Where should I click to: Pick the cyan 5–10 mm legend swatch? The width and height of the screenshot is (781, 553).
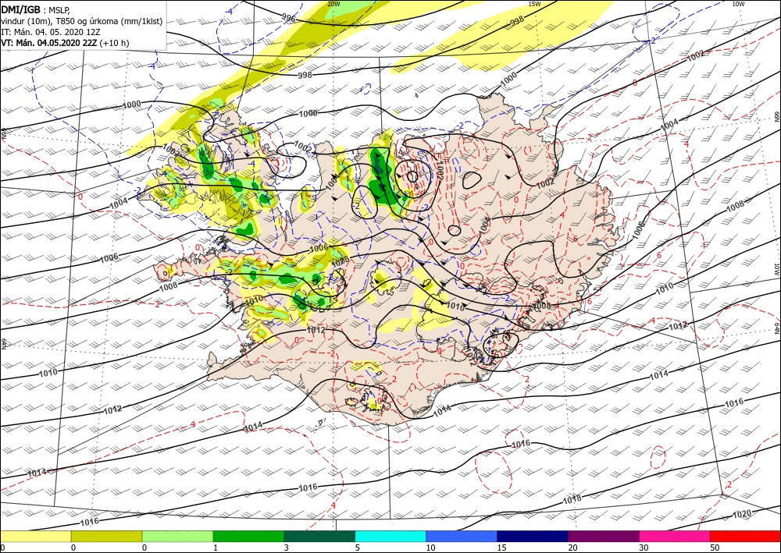[390, 537]
